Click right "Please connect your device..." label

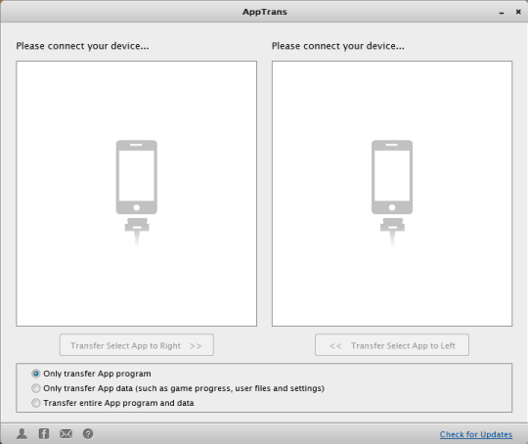tap(338, 46)
